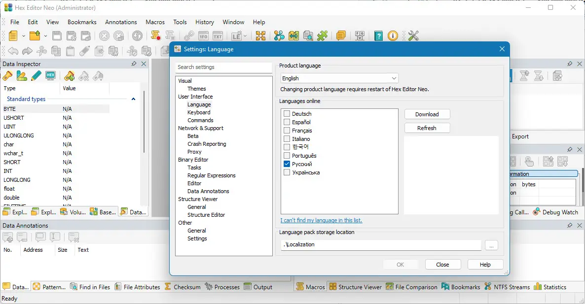Click the color swatches icon in Data Inspector
Image resolution: width=585 pixels, height=304 pixels.
point(22,76)
